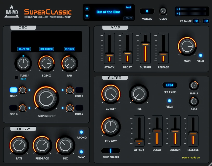Toggle the OSC 1 enable button

pos(14,90)
